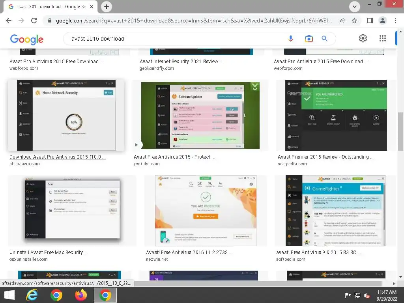The image size is (404, 303).
Task: Scrollbar up arrow at top right
Action: coord(400,32)
